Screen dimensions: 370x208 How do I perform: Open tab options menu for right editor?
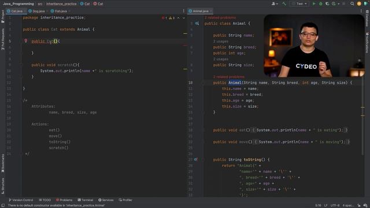(x=361, y=11)
